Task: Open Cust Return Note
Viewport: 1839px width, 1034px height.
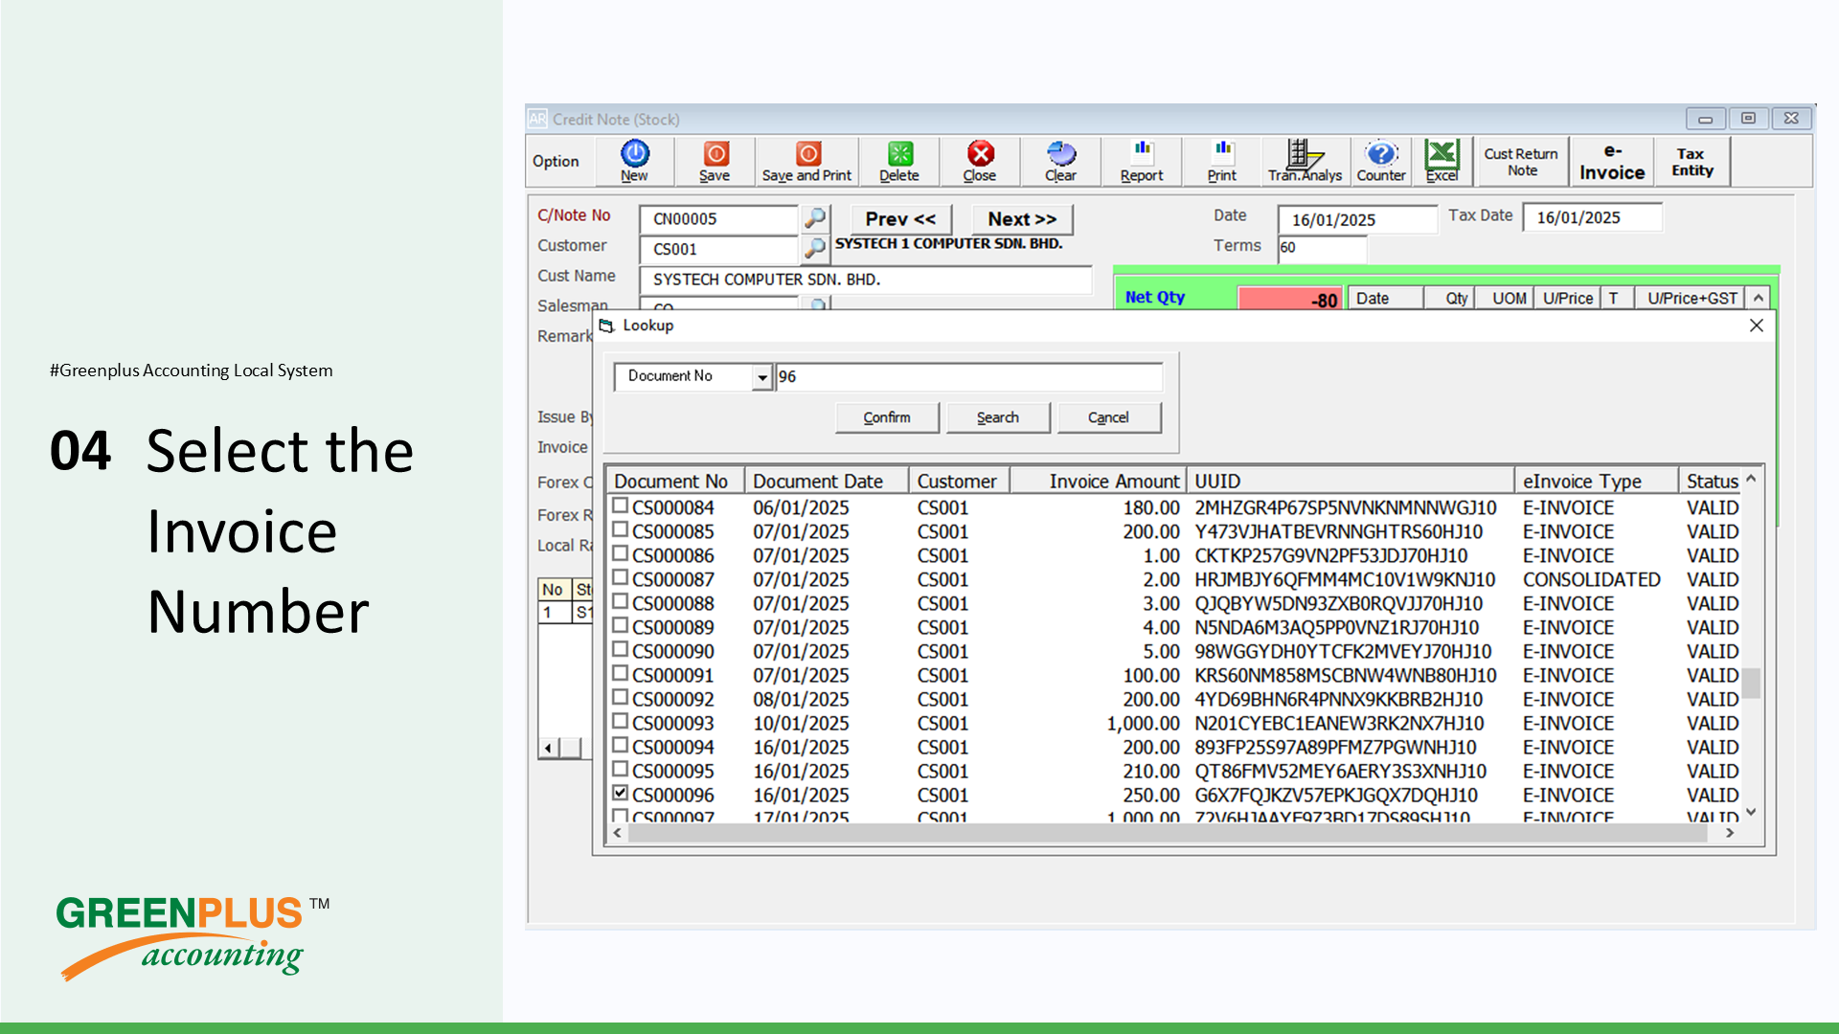Action: (1521, 161)
